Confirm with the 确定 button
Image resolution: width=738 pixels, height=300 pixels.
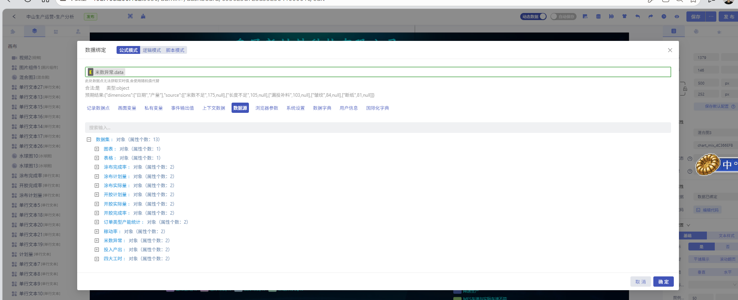pos(664,282)
